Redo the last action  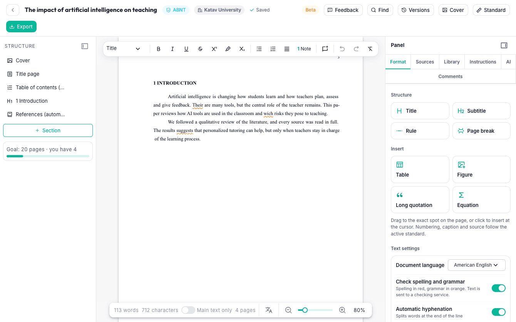(356, 49)
